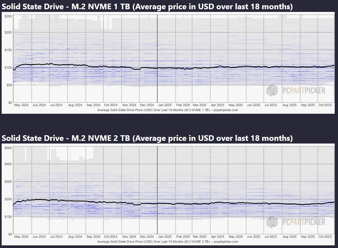The width and height of the screenshot is (338, 248).
Task: Pick Jun 2025 on the 2 TB chart axis
Action: pyautogui.click(x=253, y=237)
